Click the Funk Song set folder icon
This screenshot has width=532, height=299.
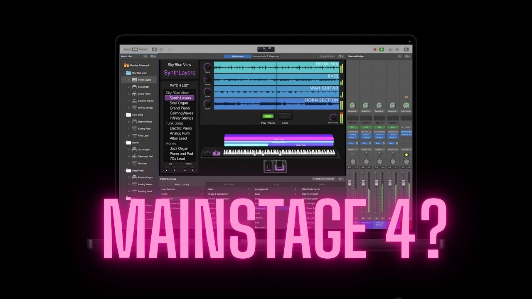129,115
